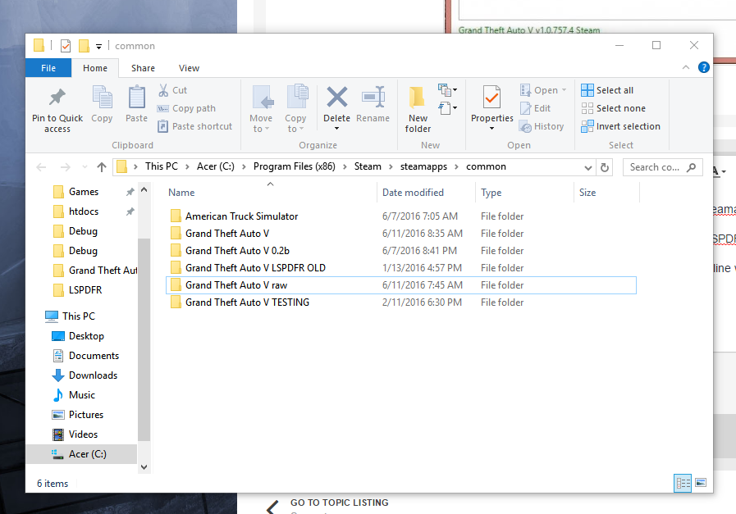Open the File tab
Image resolution: width=736 pixels, height=514 pixels.
(x=48, y=68)
